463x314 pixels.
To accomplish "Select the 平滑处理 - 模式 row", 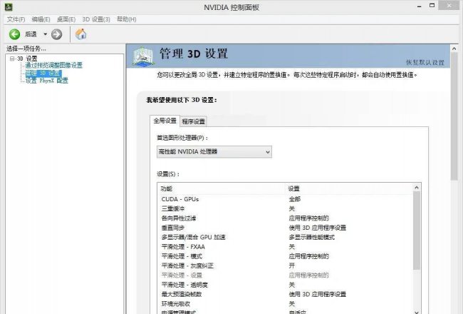I will 285,256.
